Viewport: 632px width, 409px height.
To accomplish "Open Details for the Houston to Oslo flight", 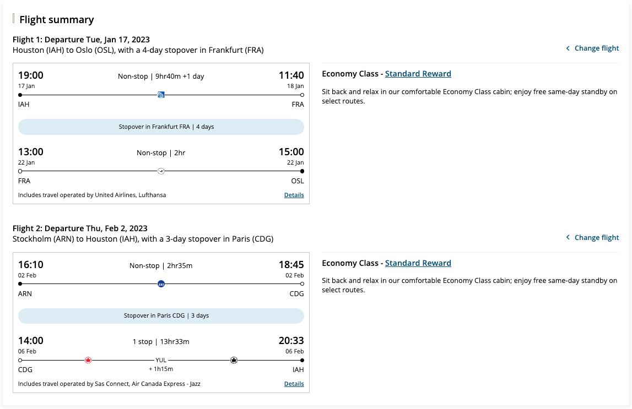I will coord(294,195).
